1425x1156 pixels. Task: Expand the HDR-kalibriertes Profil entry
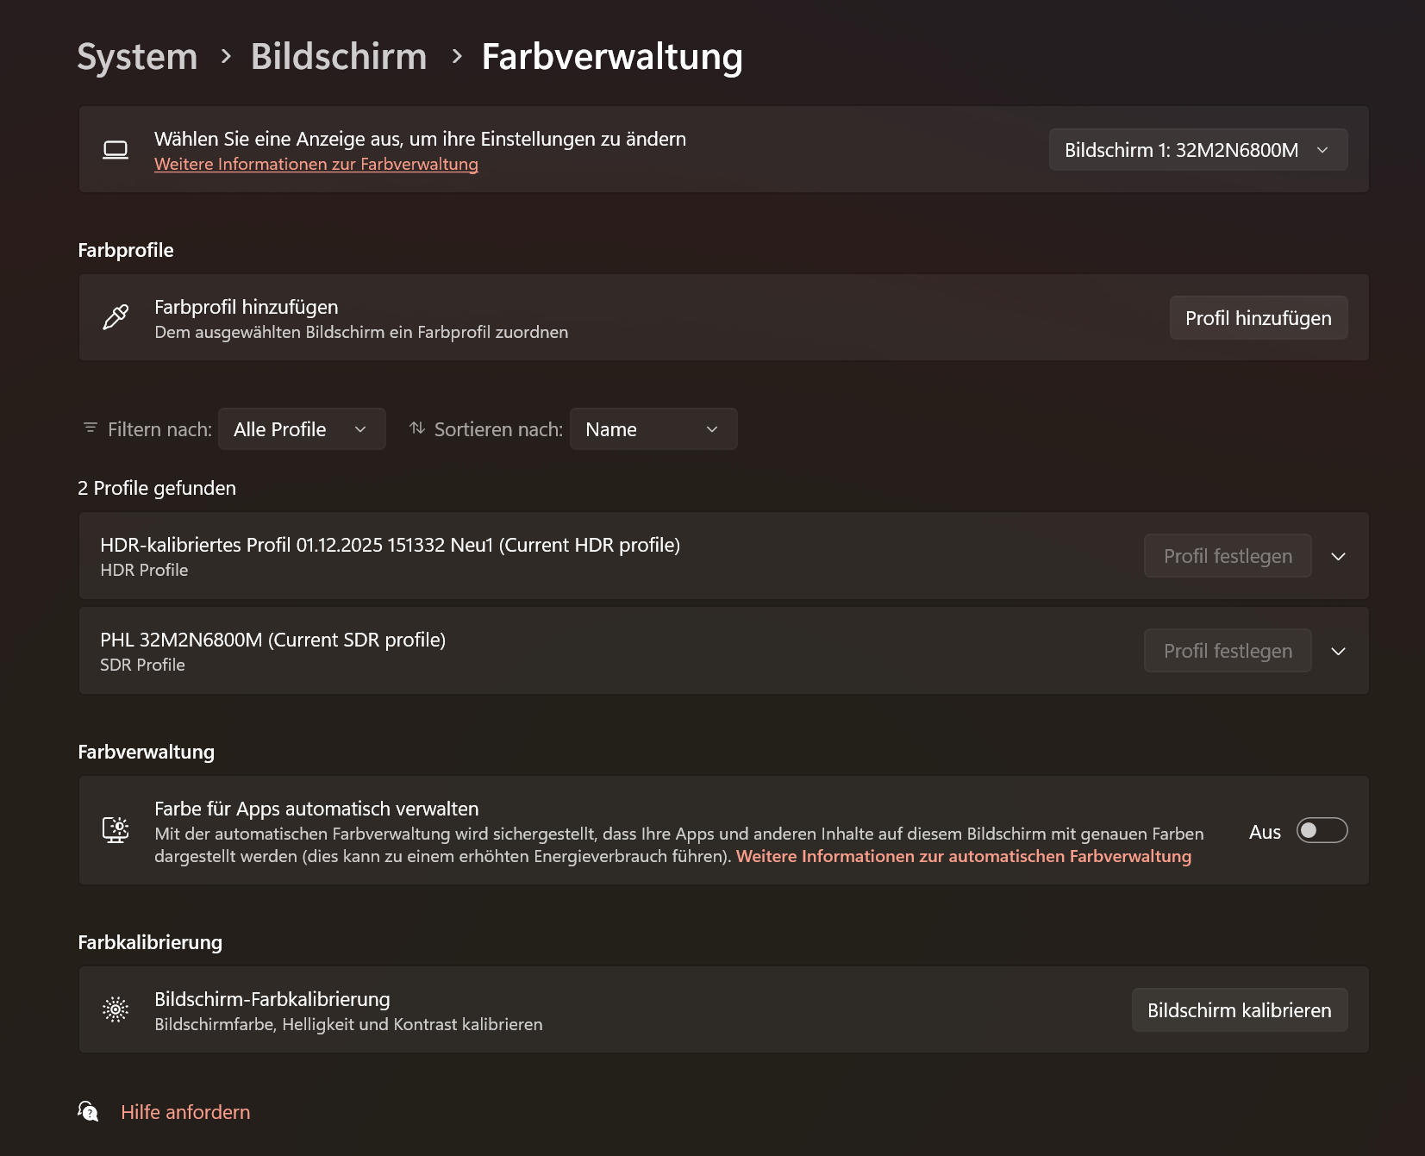1338,556
